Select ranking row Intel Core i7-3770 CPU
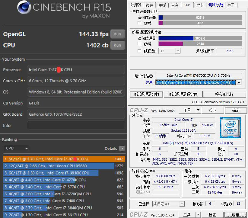 (x=64, y=187)
